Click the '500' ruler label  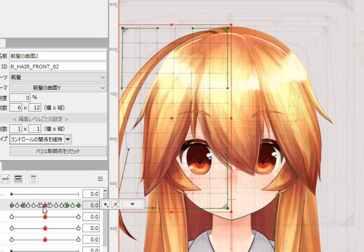click(x=113, y=184)
